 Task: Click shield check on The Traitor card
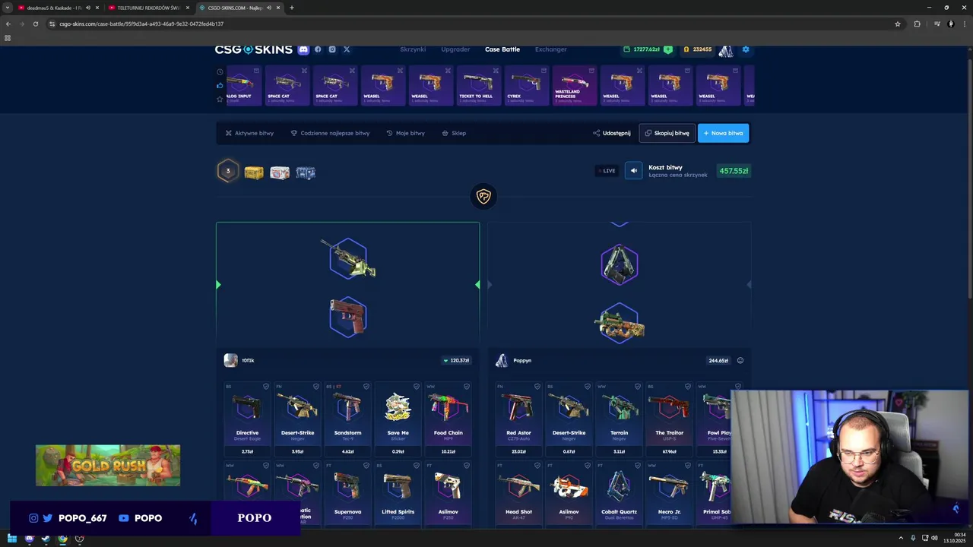pyautogui.click(x=687, y=387)
